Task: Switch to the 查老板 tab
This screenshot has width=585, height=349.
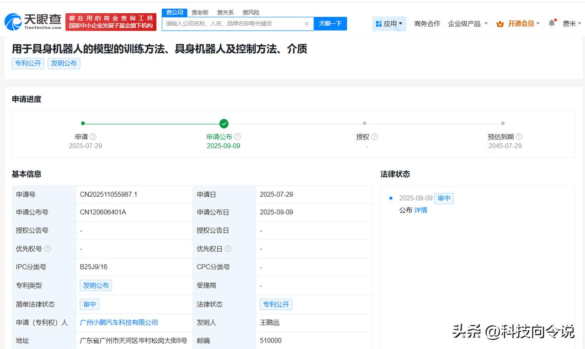Action: 200,12
